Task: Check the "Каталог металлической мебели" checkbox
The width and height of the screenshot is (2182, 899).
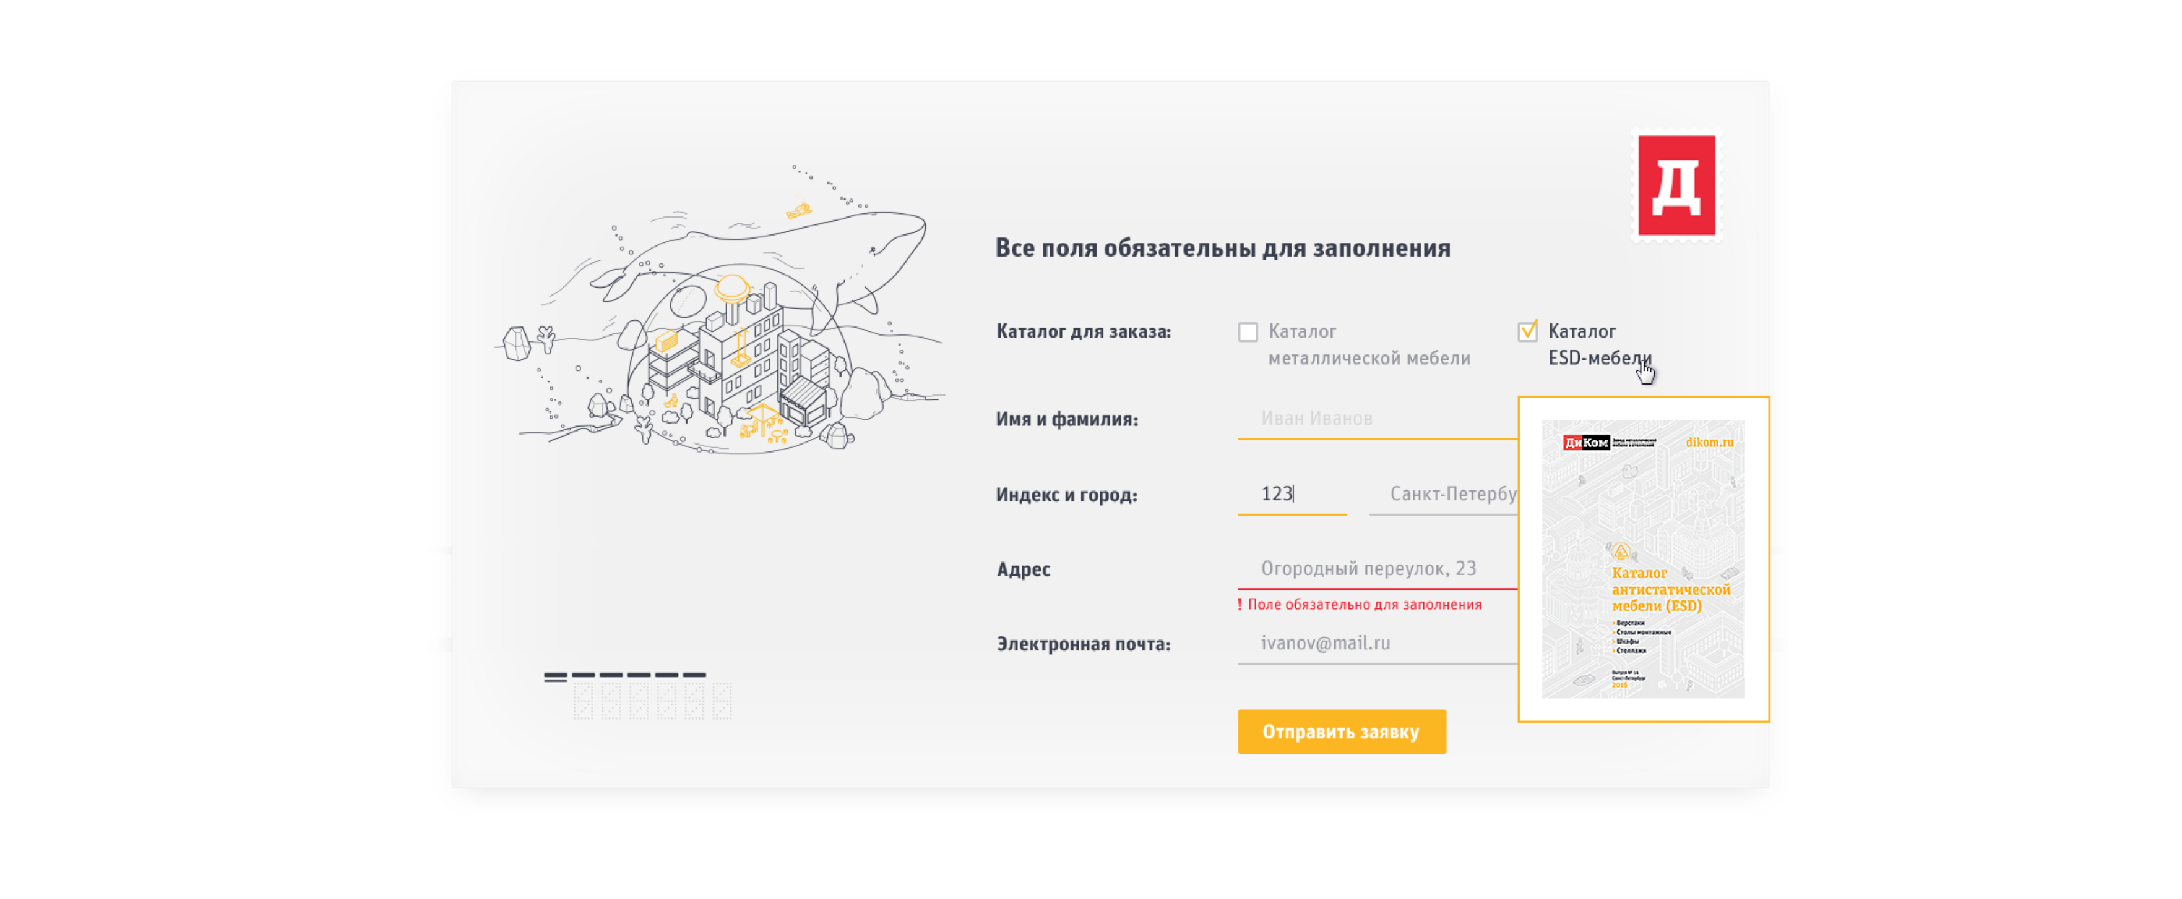Action: (x=1248, y=332)
